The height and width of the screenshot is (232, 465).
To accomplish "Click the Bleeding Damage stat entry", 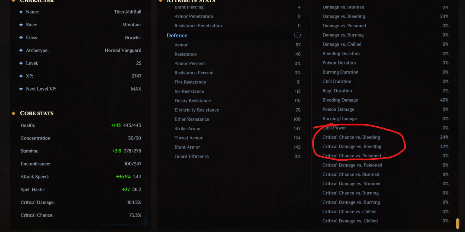I will pyautogui.click(x=385, y=100).
